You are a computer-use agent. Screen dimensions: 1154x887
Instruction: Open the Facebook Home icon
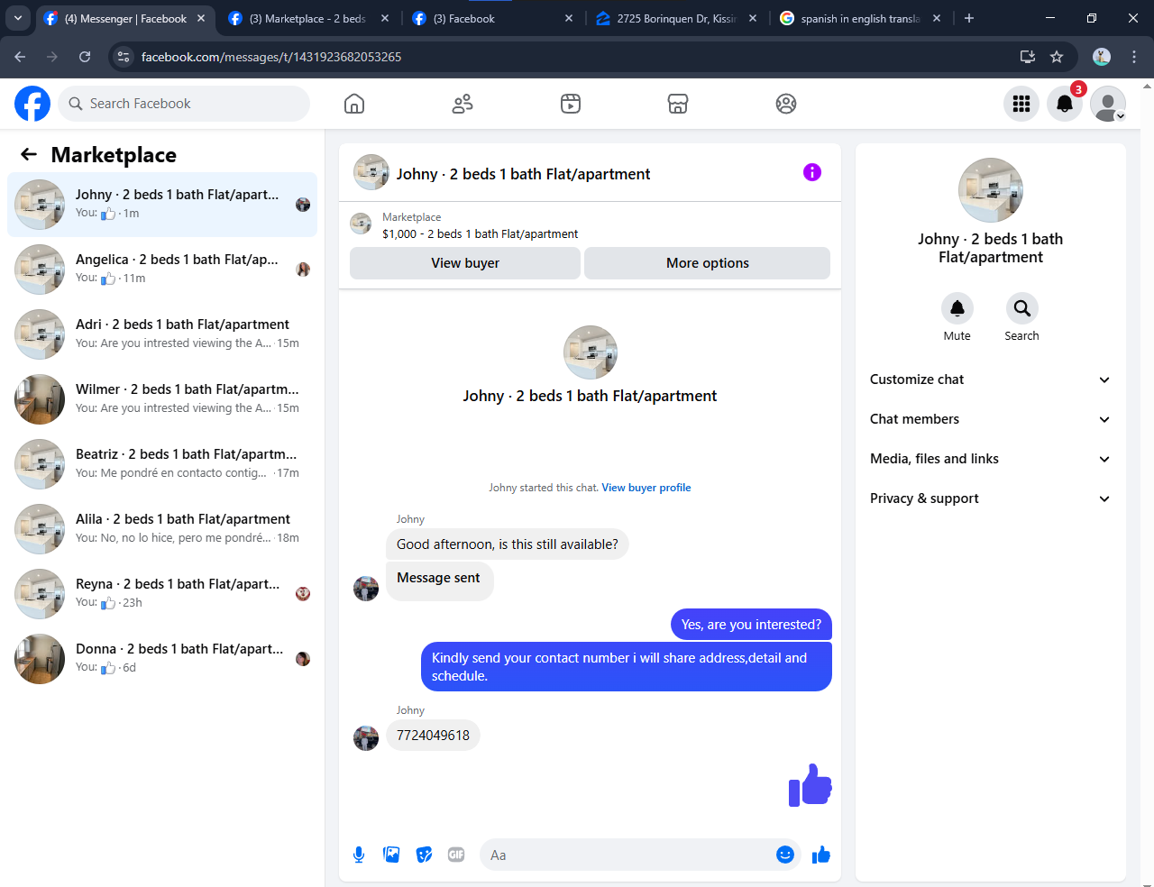pyautogui.click(x=354, y=104)
